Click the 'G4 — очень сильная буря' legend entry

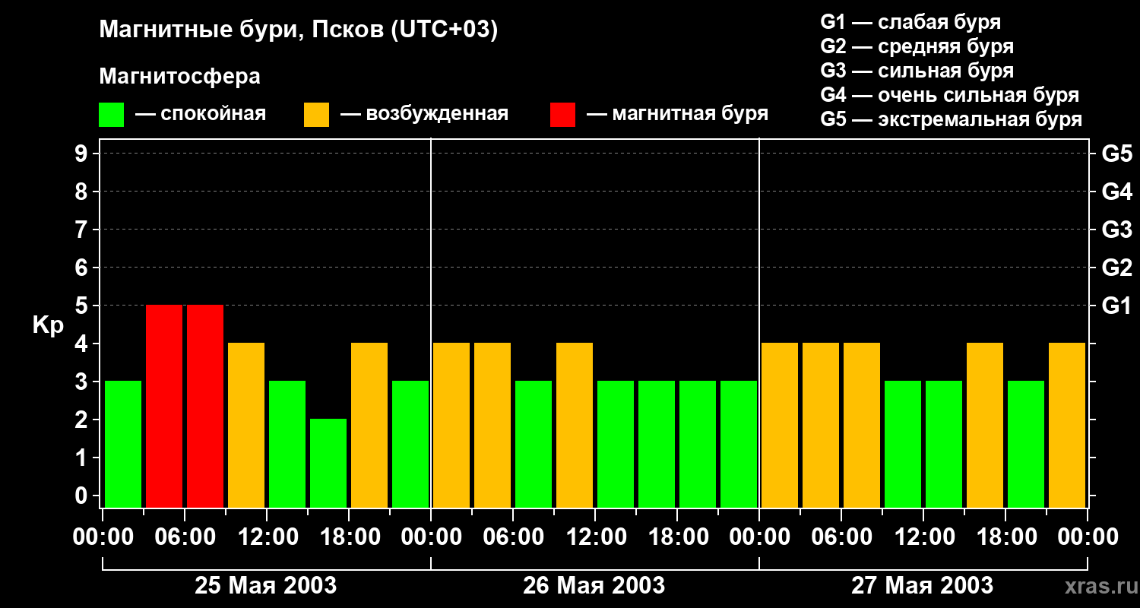949,96
